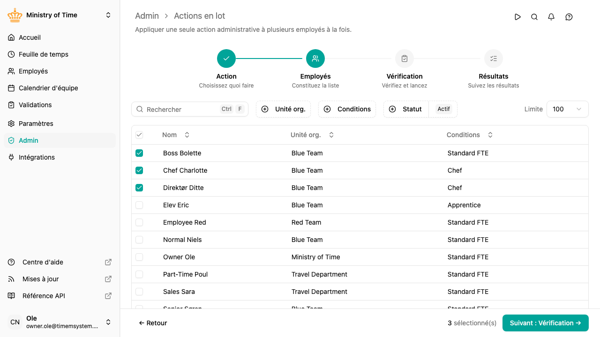Open Validations in sidebar

[60, 105]
